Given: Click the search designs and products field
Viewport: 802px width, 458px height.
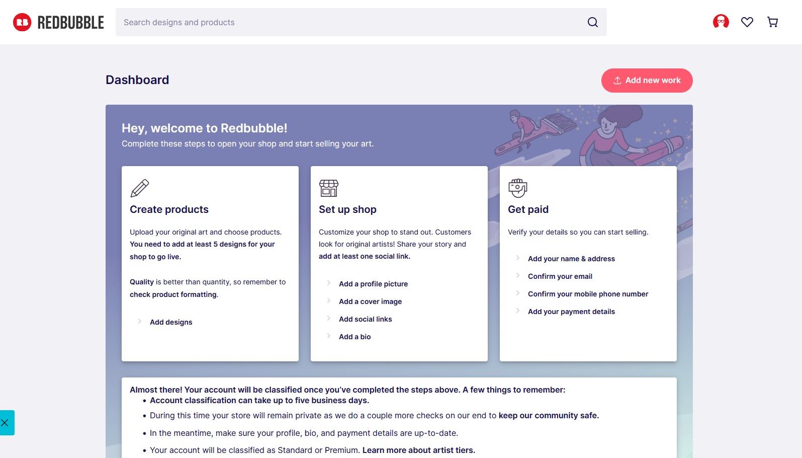Looking at the screenshot, I should (352, 22).
